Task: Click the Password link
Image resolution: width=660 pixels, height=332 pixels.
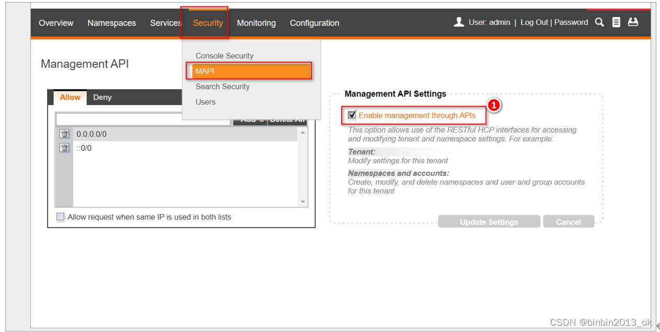Action: pos(571,22)
